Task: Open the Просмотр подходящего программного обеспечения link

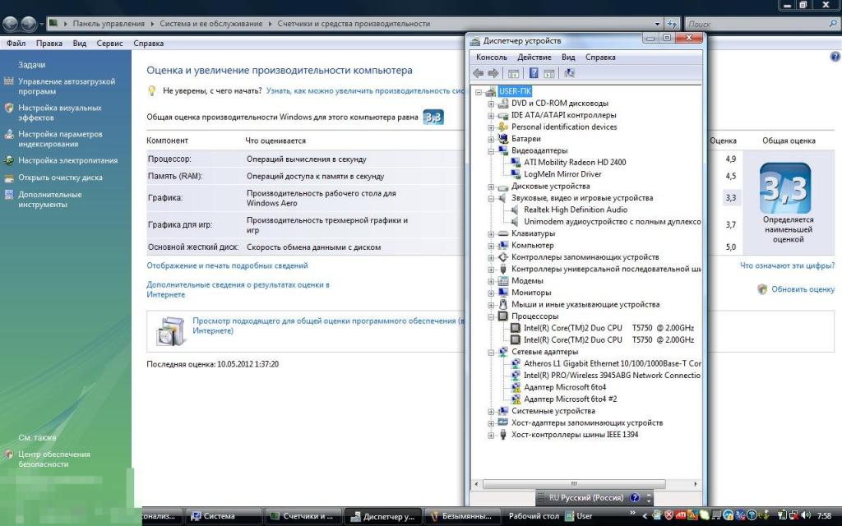Action: [328, 325]
